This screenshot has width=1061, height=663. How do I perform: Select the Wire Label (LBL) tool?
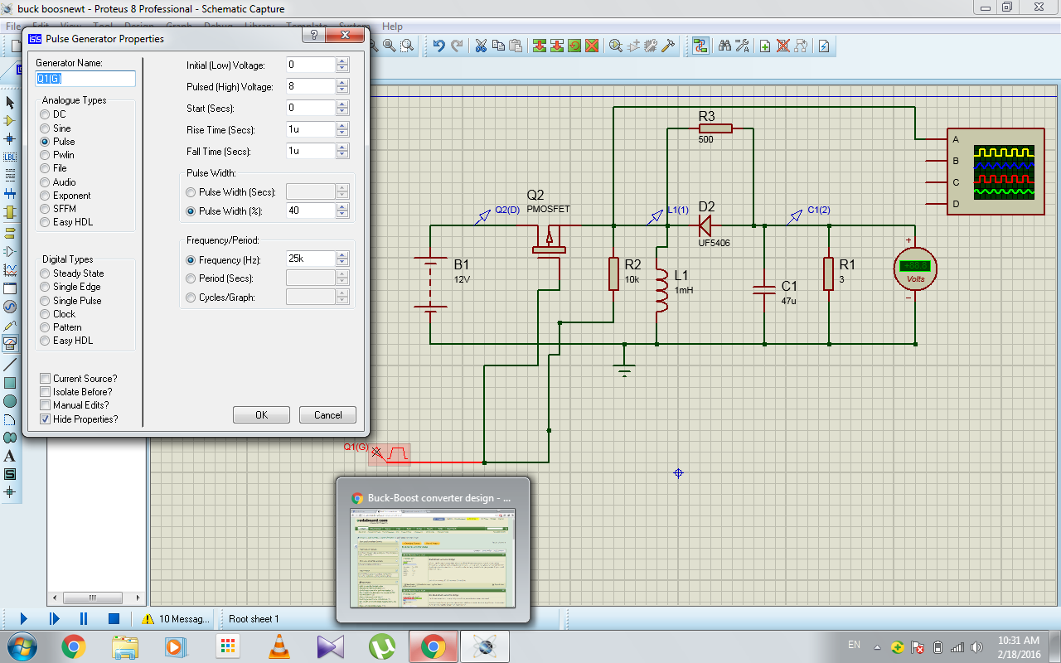coord(10,157)
